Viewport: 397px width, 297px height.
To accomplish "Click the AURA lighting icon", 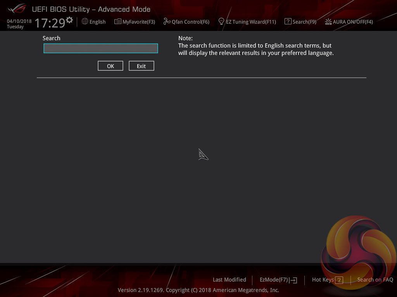I will pos(328,22).
